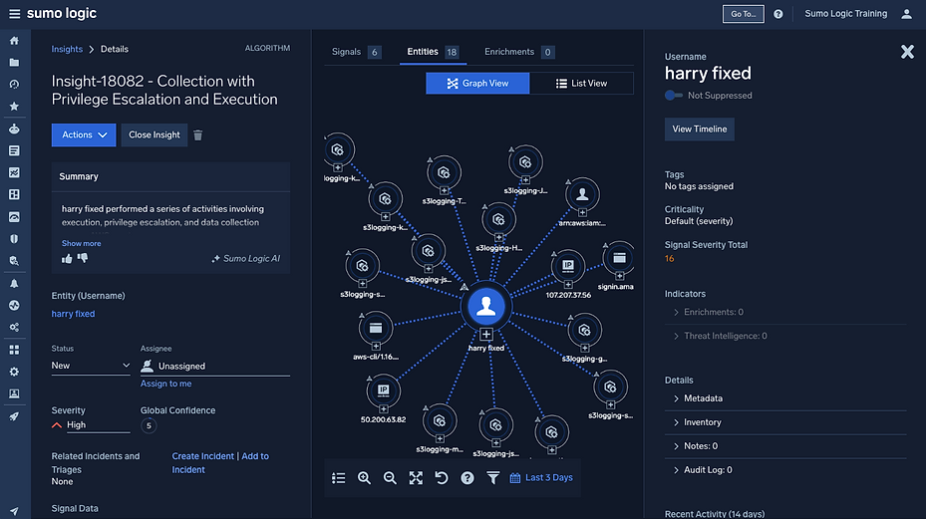Select the 107.207.37.56 IP node
This screenshot has height=519, width=926.
pos(568,266)
